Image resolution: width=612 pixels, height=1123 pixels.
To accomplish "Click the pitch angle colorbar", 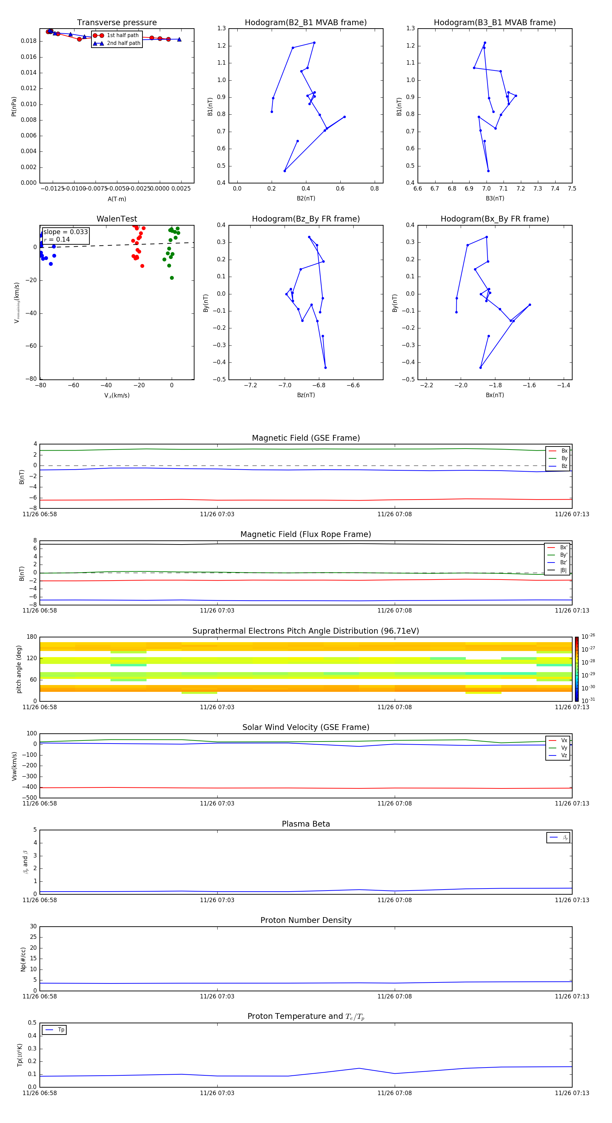I will [x=577, y=669].
